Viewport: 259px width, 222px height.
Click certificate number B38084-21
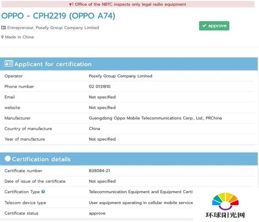(x=99, y=171)
